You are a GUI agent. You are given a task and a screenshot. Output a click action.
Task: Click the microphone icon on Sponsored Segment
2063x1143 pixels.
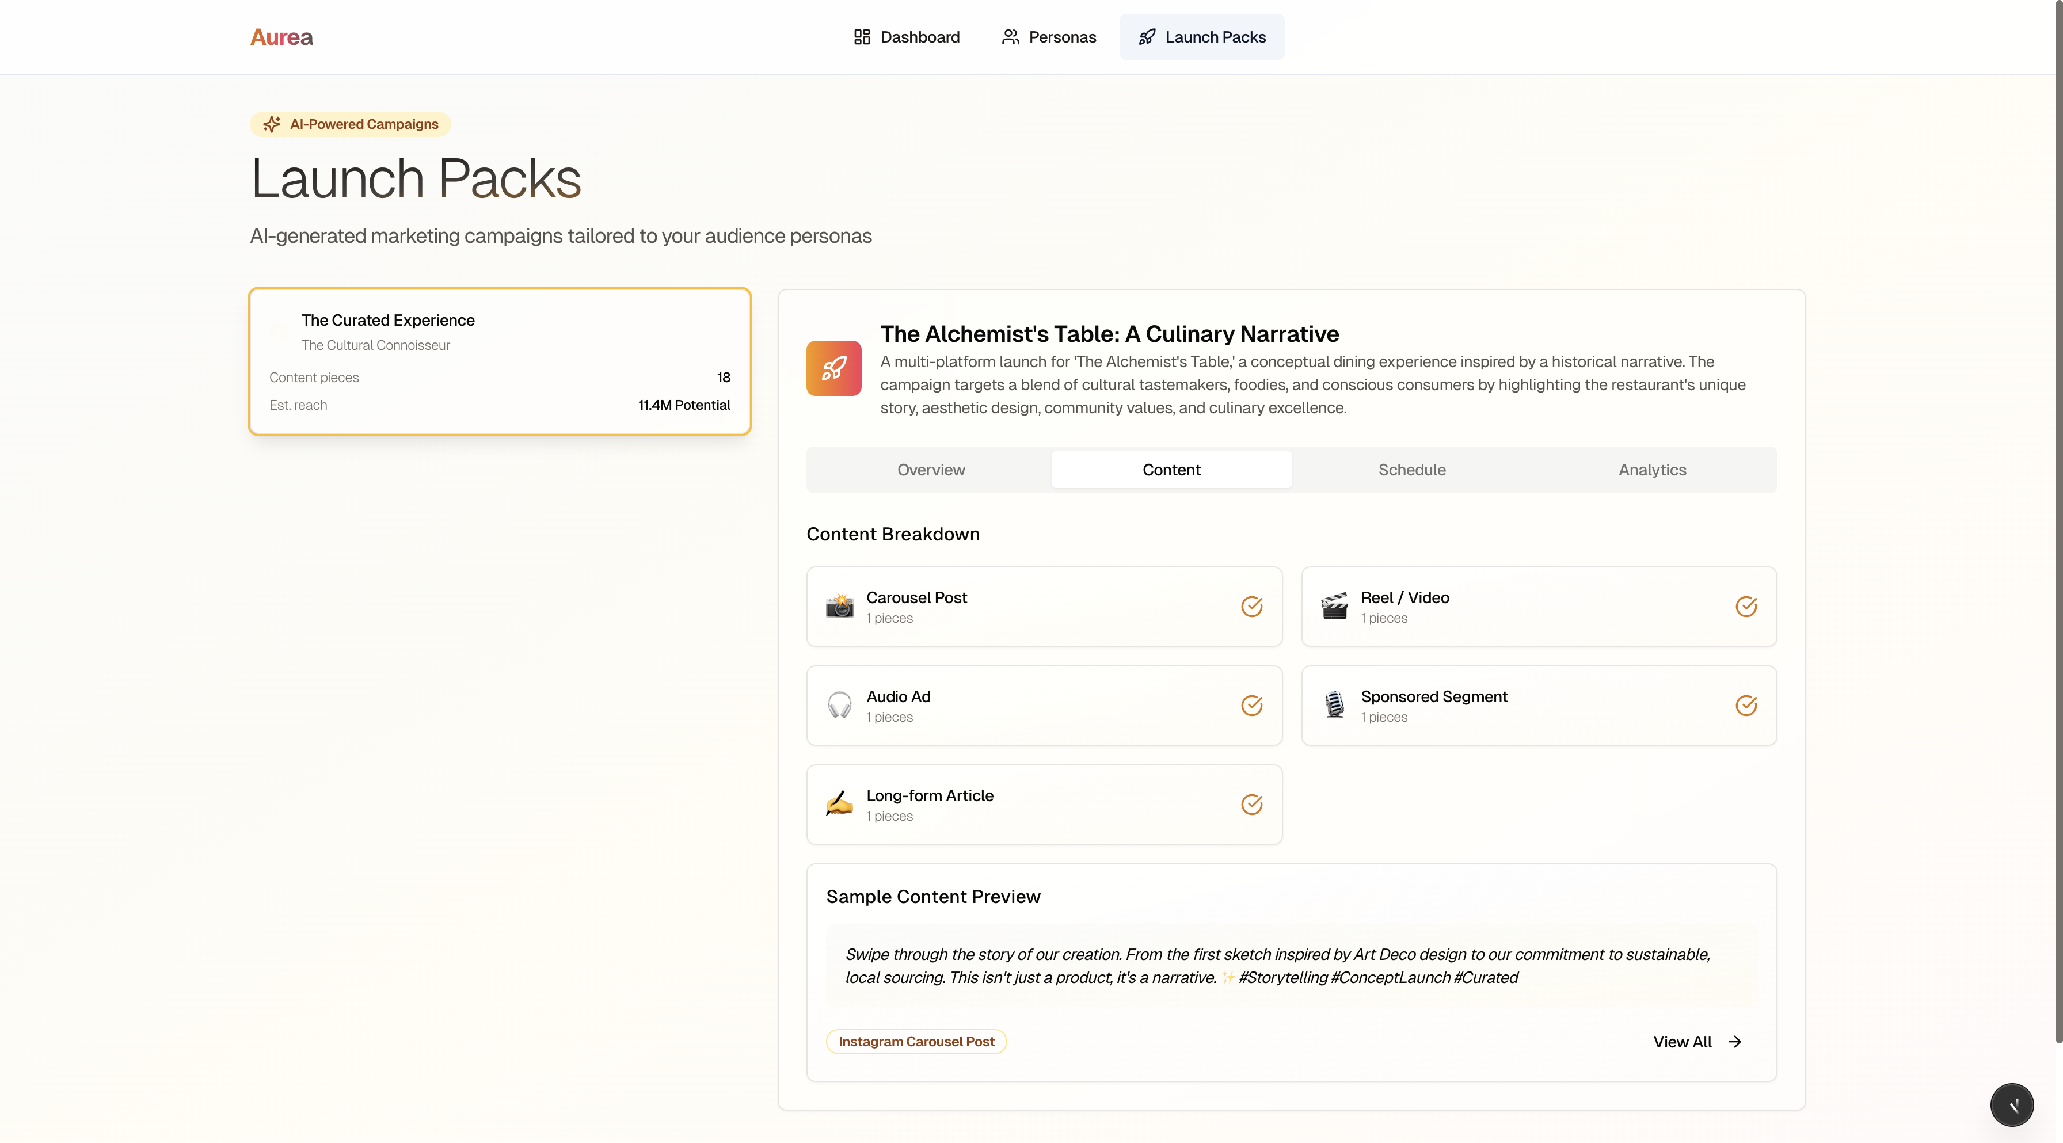[1334, 705]
